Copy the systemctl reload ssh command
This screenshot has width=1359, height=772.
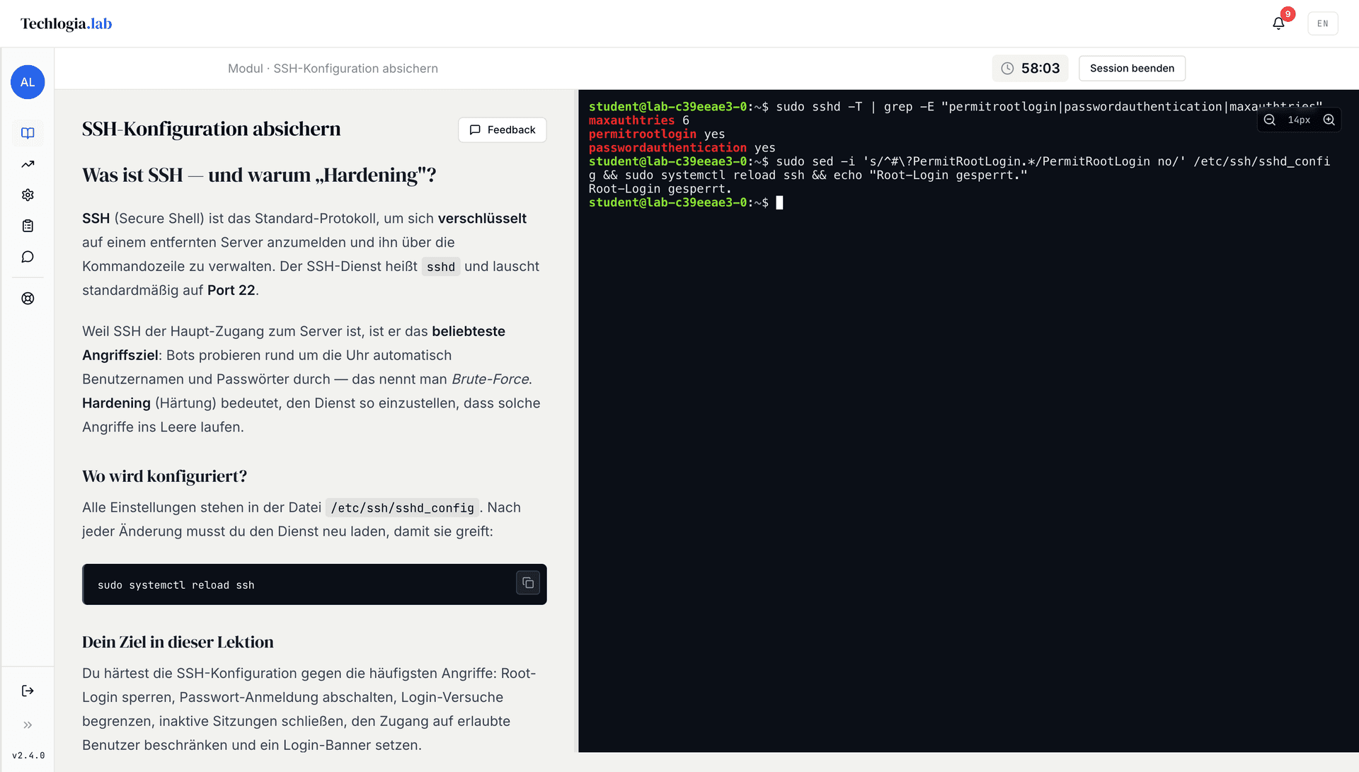pyautogui.click(x=528, y=583)
